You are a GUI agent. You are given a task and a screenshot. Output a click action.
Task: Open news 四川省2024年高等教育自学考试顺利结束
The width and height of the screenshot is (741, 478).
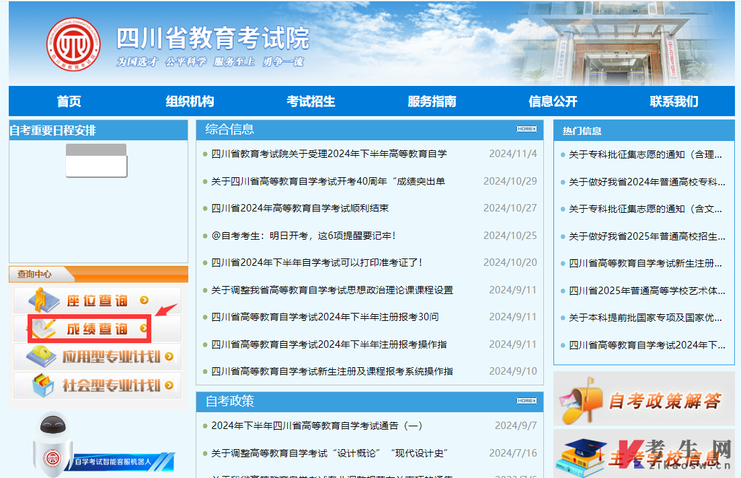coord(300,208)
